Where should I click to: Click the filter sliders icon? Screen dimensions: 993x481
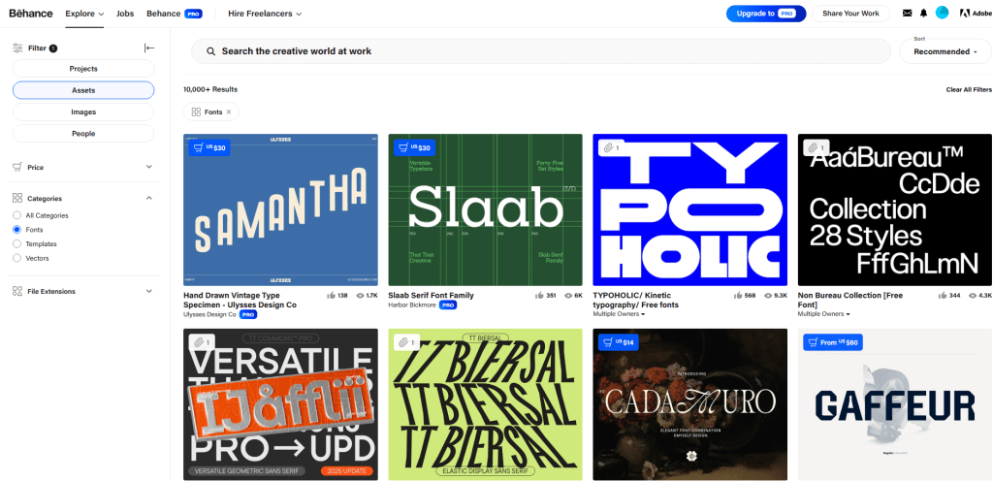17,48
